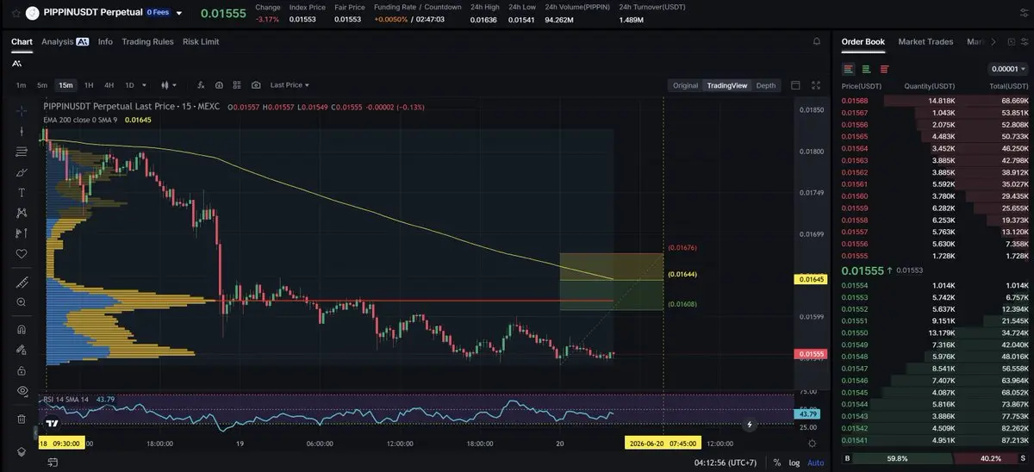Image resolution: width=1034 pixels, height=472 pixels.
Task: Toggle drawings visibility eye icon
Action: point(22,390)
